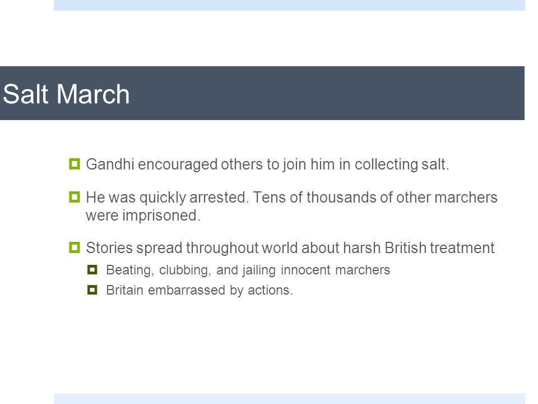
Task: Click the green bullet next to 'Stories spread throughout'
Action: click(x=75, y=247)
